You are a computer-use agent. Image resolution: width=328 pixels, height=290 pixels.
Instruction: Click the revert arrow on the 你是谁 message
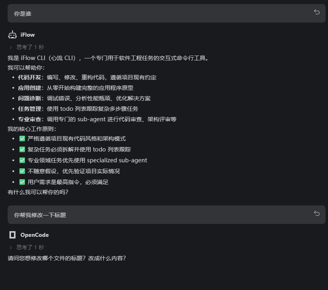click(x=317, y=12)
